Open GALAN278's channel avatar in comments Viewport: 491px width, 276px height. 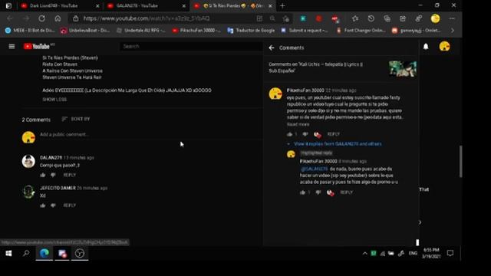28,161
